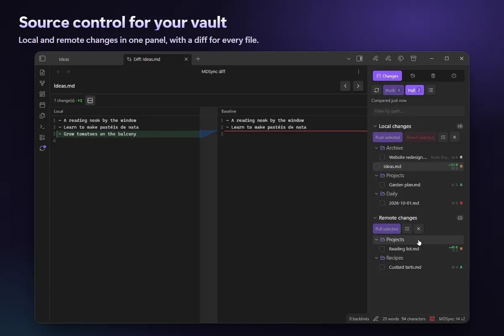This screenshot has width=504, height=336.
Task: Open the command palette terminal icon
Action: (42, 126)
